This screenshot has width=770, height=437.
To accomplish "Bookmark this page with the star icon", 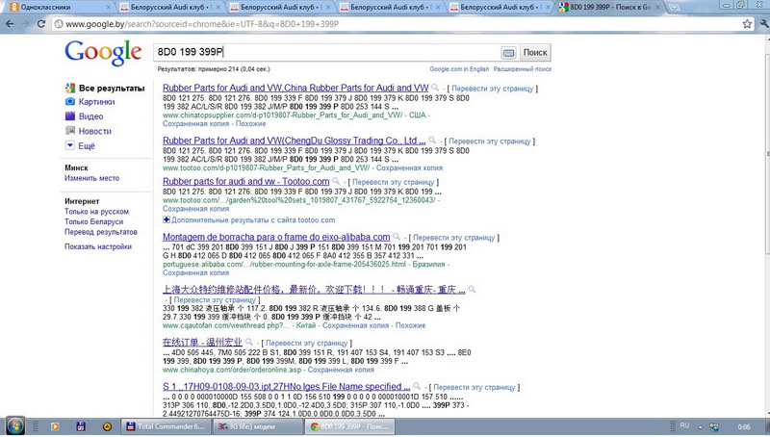I will click(x=747, y=23).
